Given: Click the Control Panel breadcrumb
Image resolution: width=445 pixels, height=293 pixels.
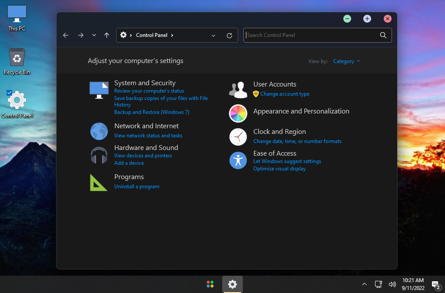Looking at the screenshot, I should click(x=152, y=35).
